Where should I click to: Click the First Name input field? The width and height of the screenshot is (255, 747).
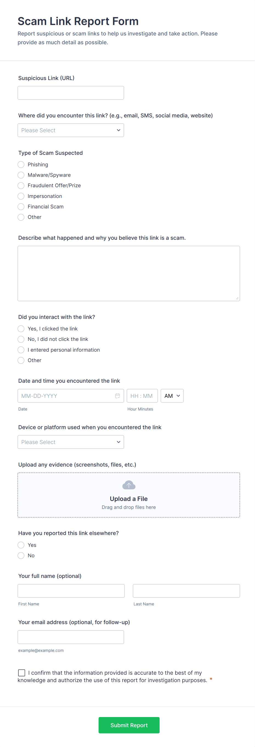[x=71, y=591]
